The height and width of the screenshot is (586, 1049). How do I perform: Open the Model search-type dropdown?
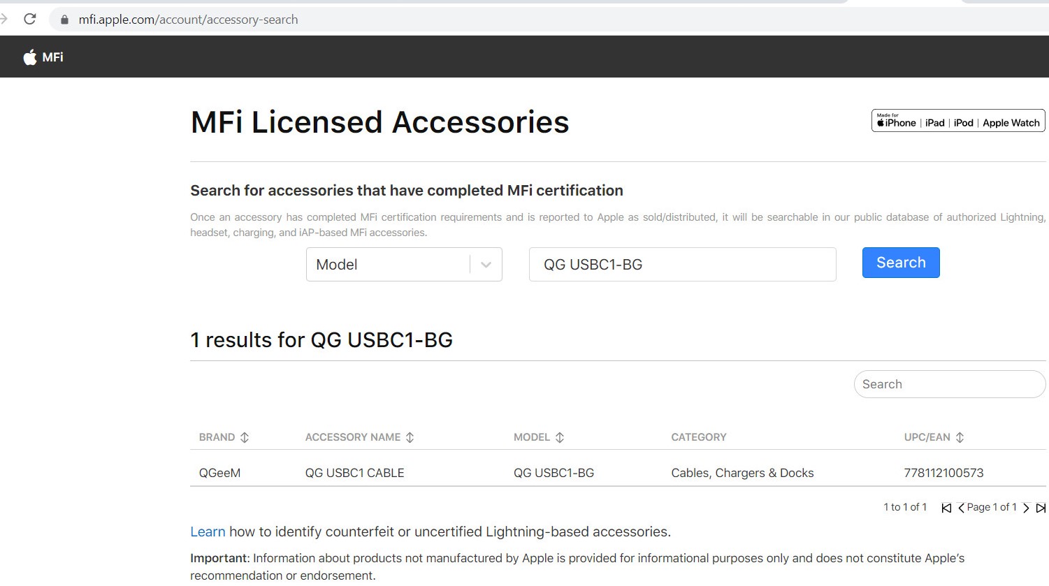(404, 265)
